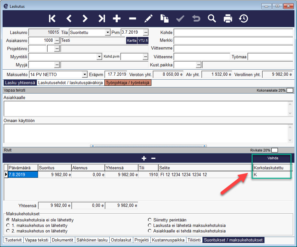Image resolution: width=297 pixels, height=247 pixels.
Task: Open the Tuoterivit bottom tab
Action: pos(13,240)
